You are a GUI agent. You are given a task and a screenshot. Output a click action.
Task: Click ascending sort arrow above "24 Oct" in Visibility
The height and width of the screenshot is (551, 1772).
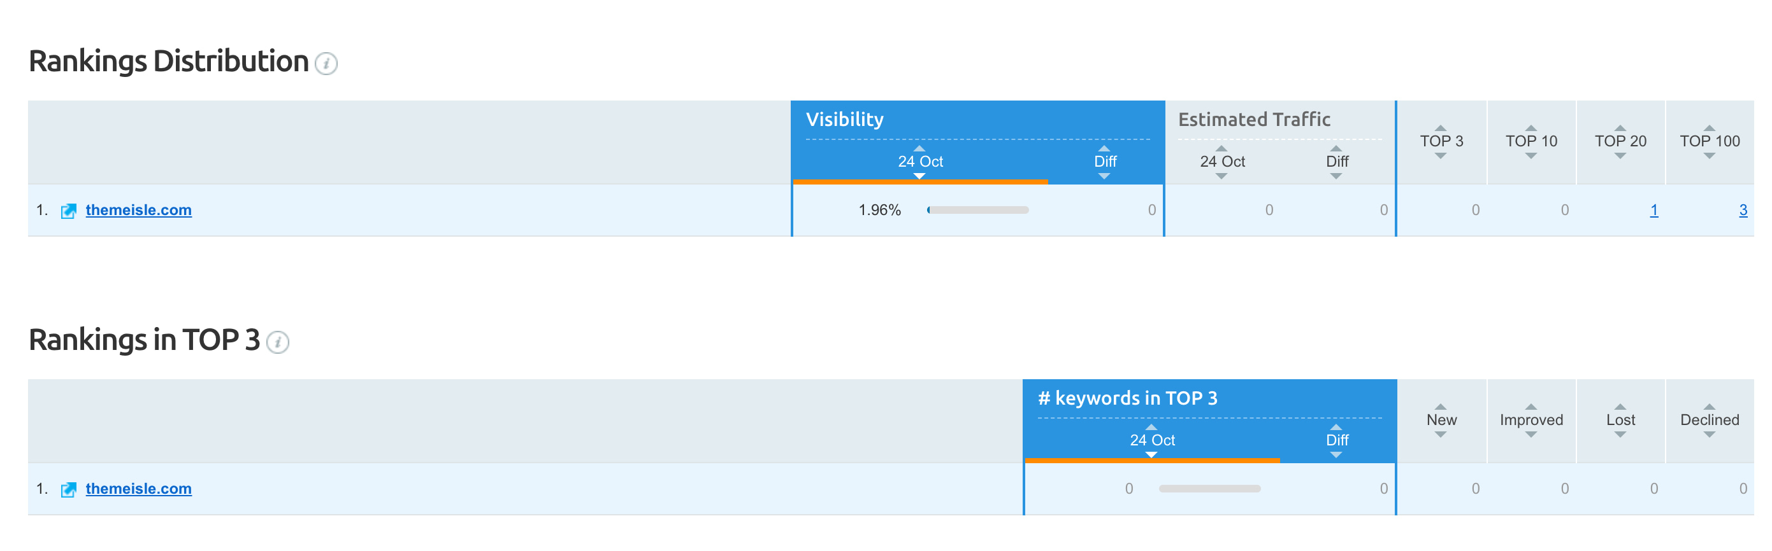coord(919,148)
